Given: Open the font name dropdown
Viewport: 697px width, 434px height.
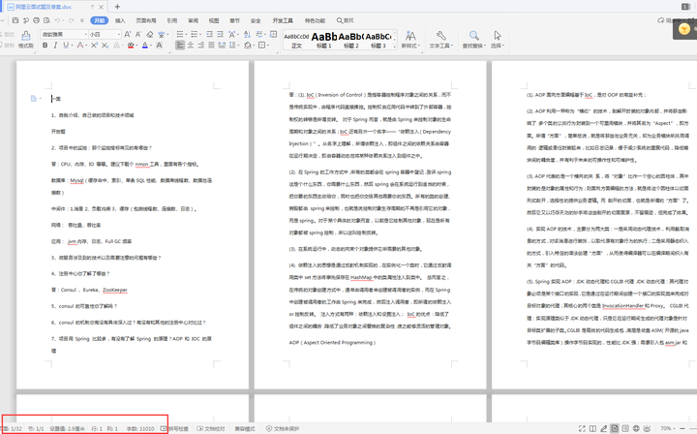Looking at the screenshot, I should point(86,34).
